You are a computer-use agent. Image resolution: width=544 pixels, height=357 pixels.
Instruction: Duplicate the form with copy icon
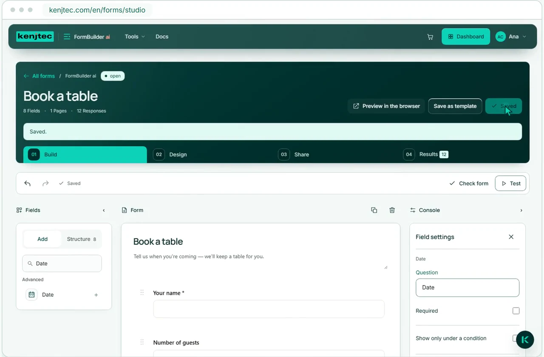click(374, 210)
